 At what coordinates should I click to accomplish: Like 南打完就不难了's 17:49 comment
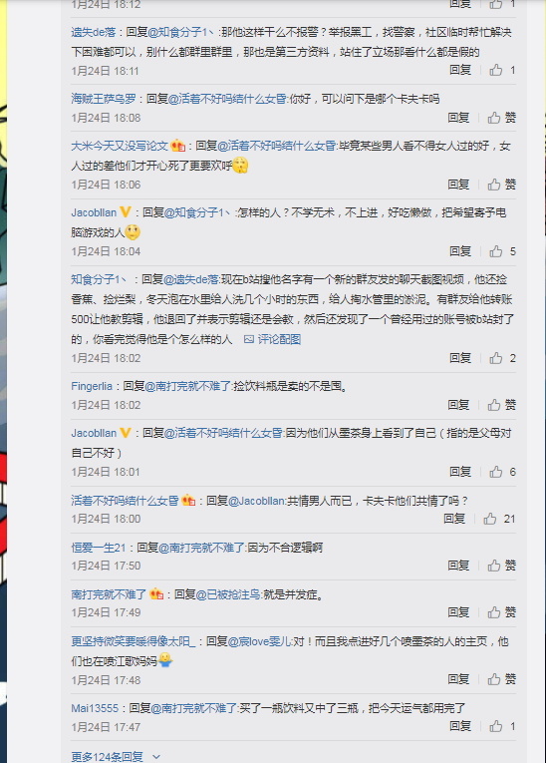tap(502, 612)
